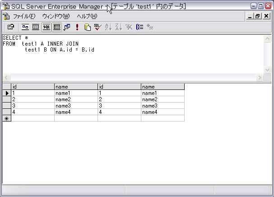Image resolution: width=274 pixels, height=197 pixels.
Task: Click the Sort Ascending A-Z icon
Action: 108,27
